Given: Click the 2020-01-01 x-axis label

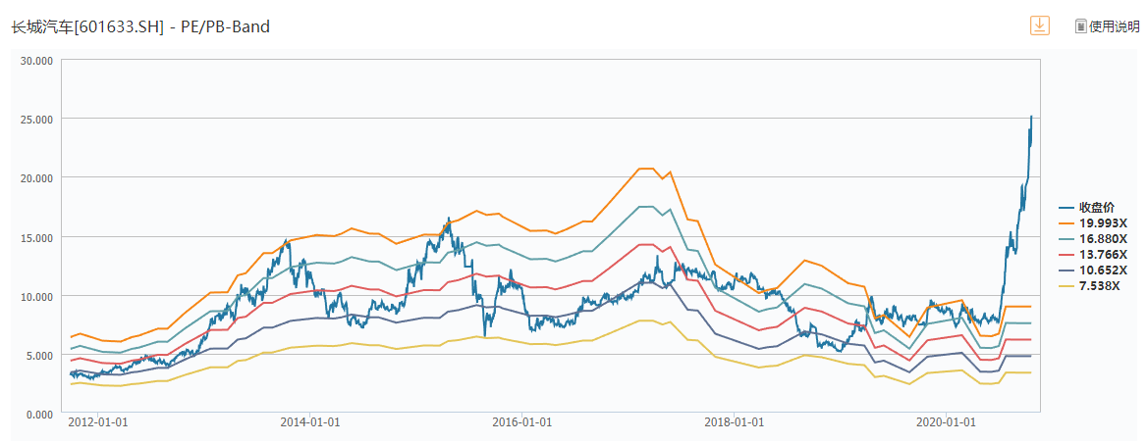Looking at the screenshot, I should pos(947,421).
